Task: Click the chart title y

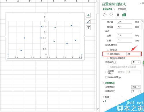Action: point(45,17)
